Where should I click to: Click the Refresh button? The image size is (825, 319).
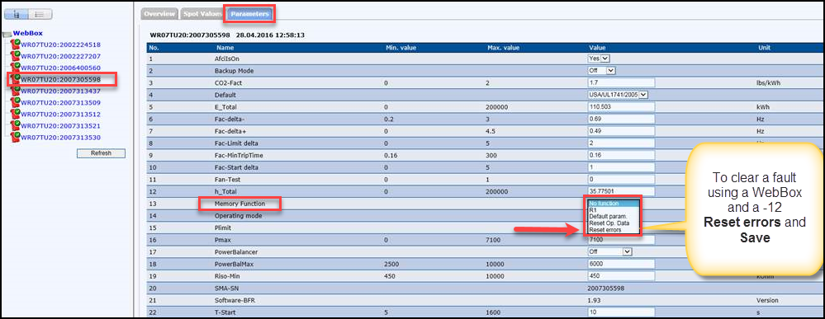coord(101,153)
